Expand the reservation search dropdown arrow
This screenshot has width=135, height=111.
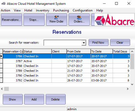[84, 43]
